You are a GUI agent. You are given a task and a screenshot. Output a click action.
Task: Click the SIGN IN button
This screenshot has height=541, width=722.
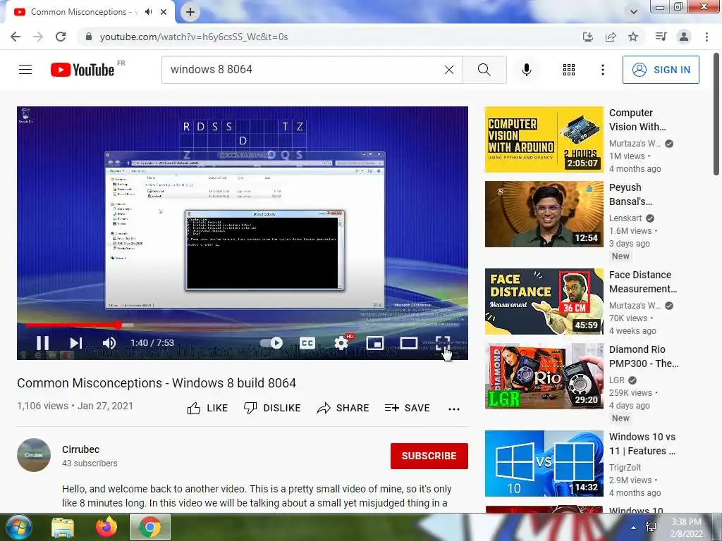point(661,70)
